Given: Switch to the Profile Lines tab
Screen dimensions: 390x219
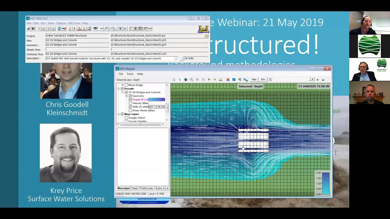Looking at the screenshot, I should (146, 188).
